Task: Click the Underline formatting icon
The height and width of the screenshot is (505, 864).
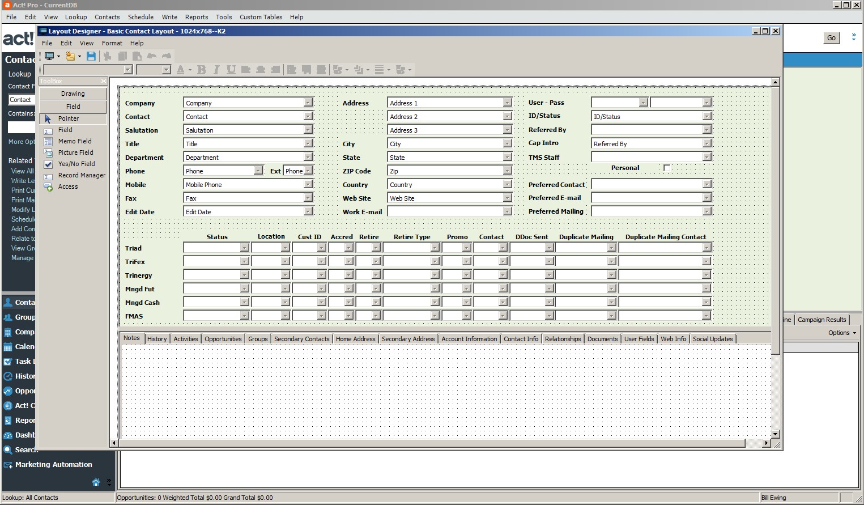Action: tap(231, 70)
